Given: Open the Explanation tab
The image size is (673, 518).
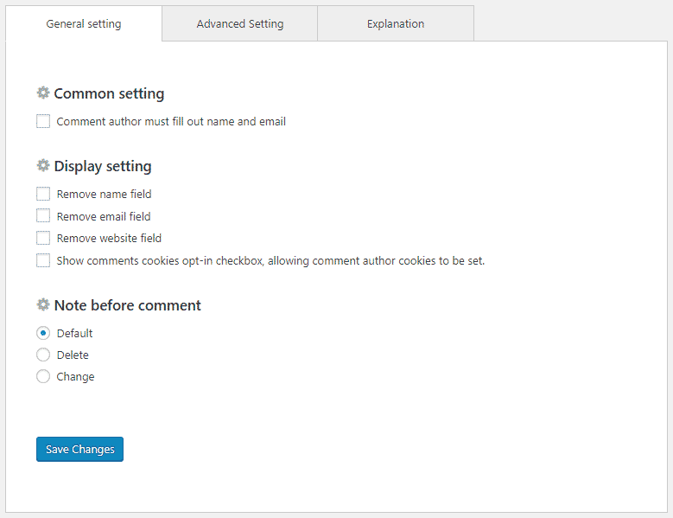Looking at the screenshot, I should click(x=396, y=23).
